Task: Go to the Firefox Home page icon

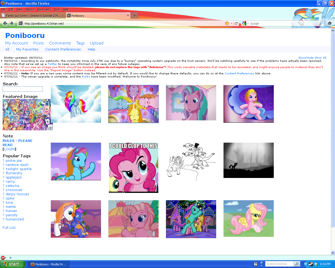Action: (330, 23)
